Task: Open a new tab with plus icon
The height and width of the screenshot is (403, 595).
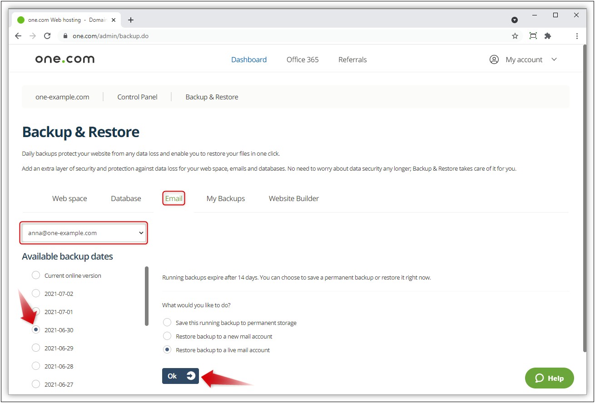Action: [131, 20]
